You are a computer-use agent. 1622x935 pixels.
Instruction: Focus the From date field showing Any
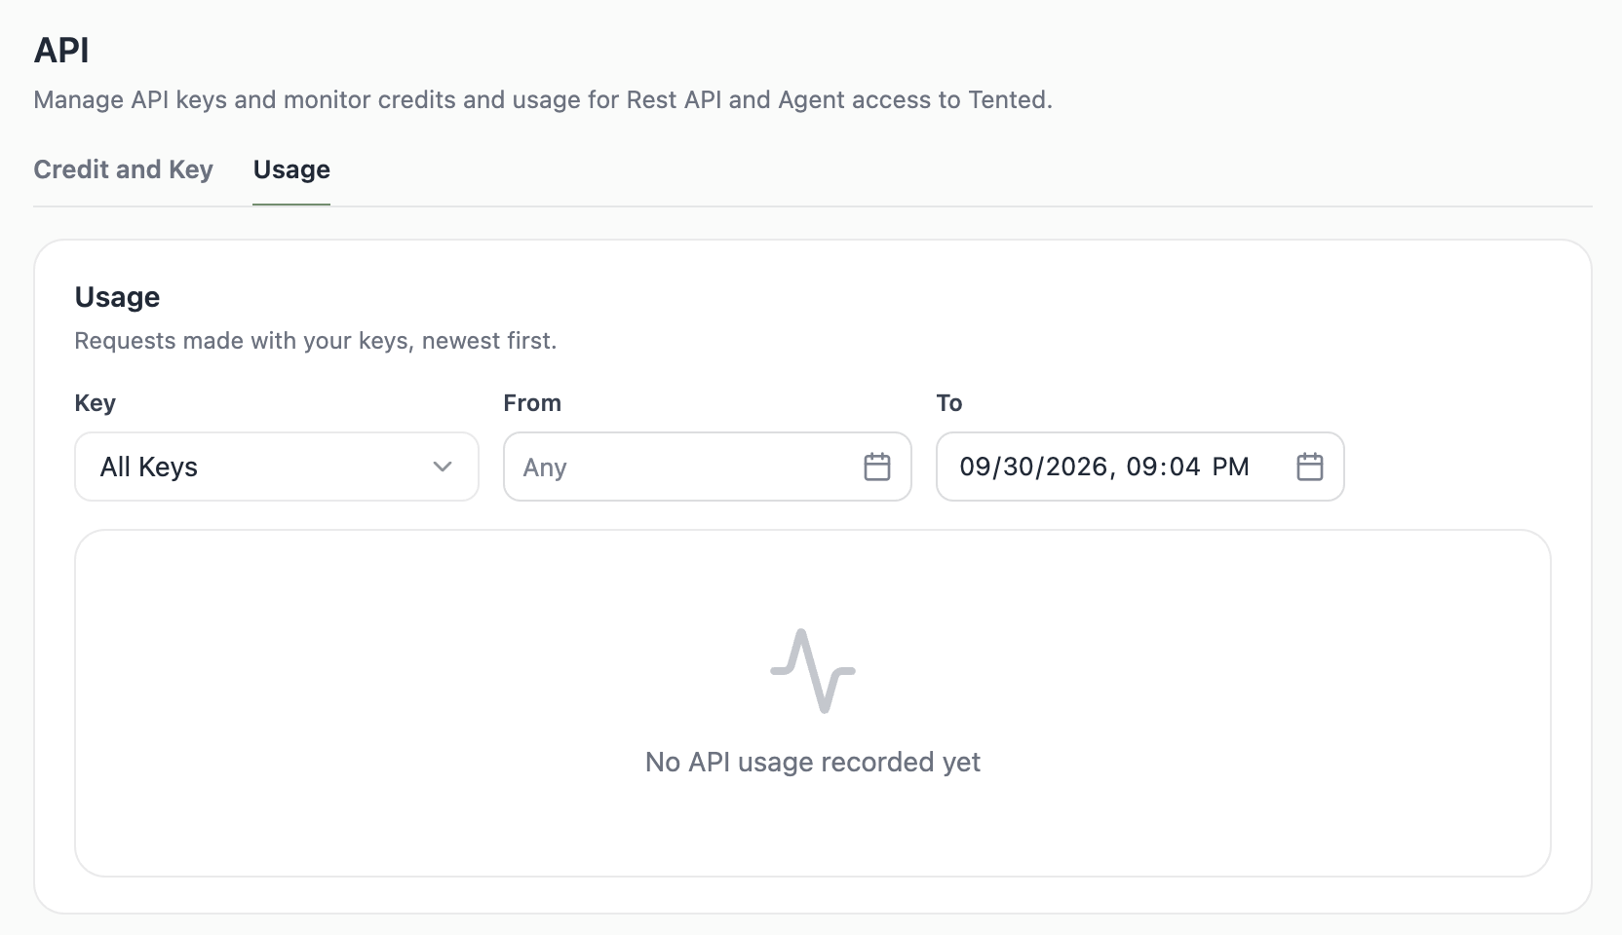pyautogui.click(x=708, y=467)
